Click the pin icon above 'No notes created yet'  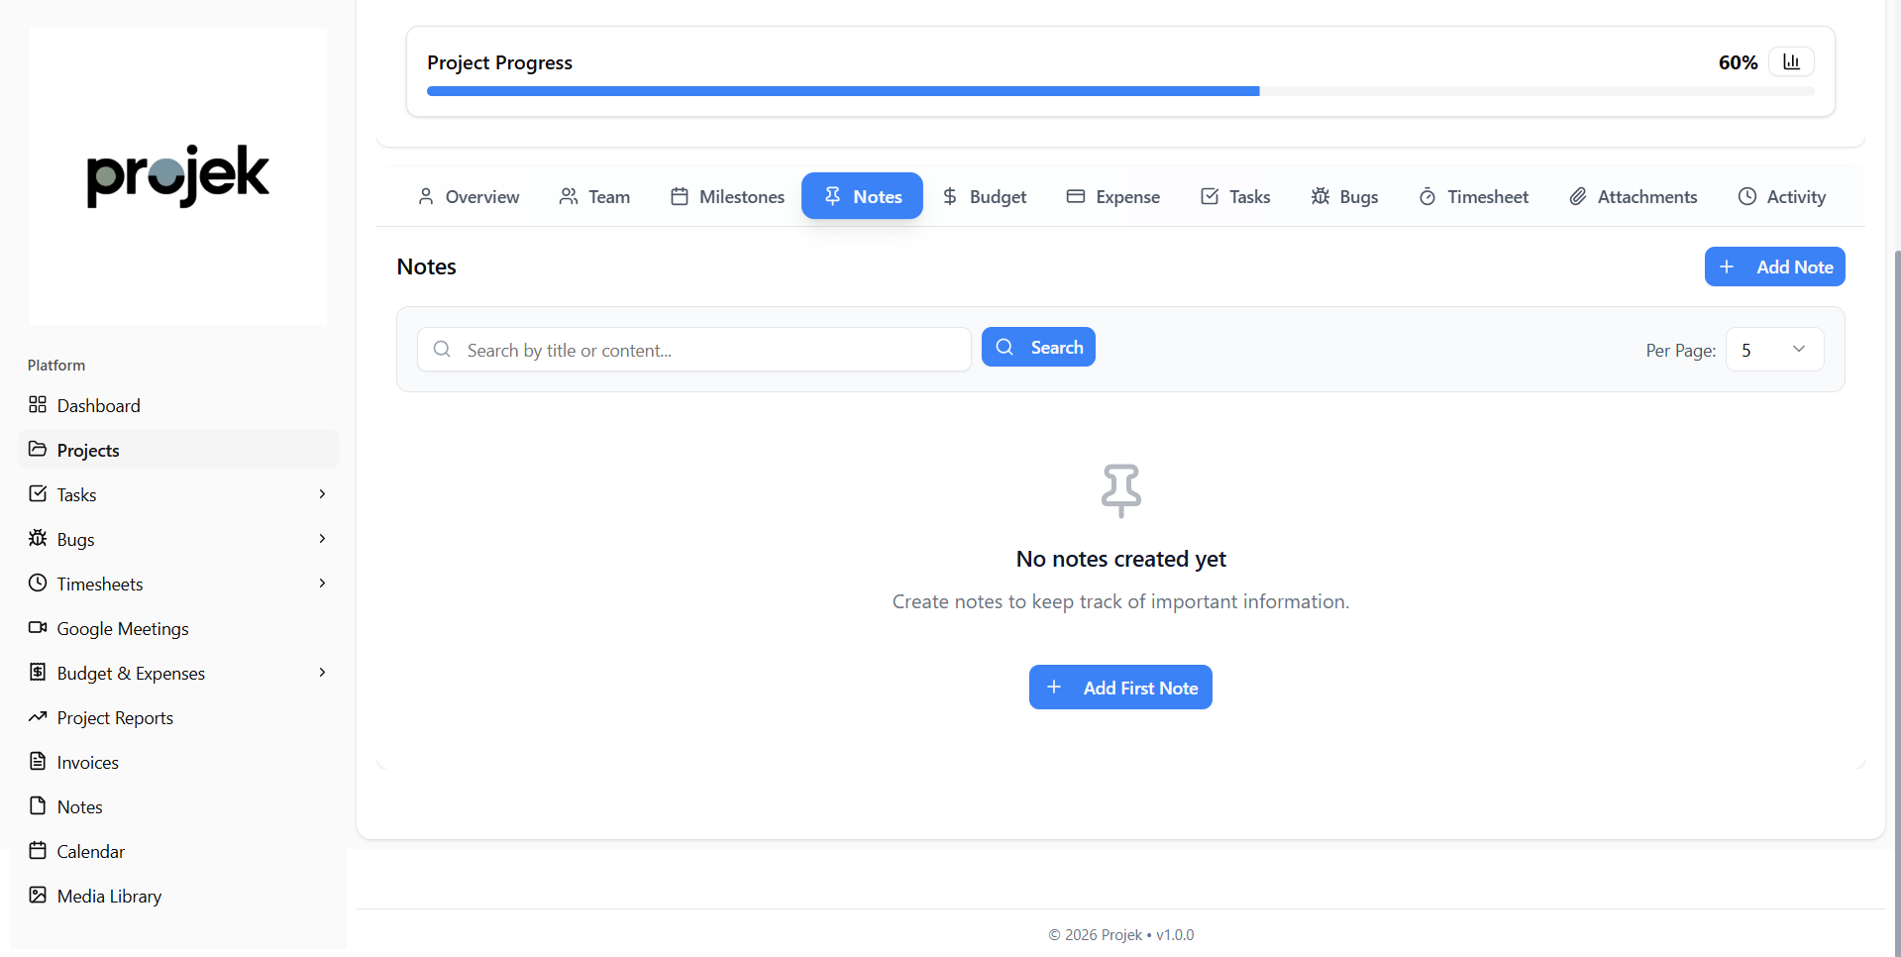tap(1120, 490)
